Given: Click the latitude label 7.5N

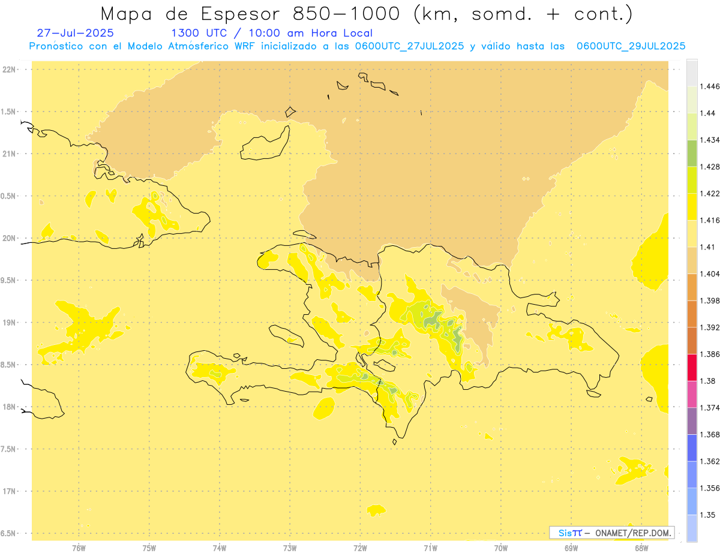Looking at the screenshot, I should (8, 449).
